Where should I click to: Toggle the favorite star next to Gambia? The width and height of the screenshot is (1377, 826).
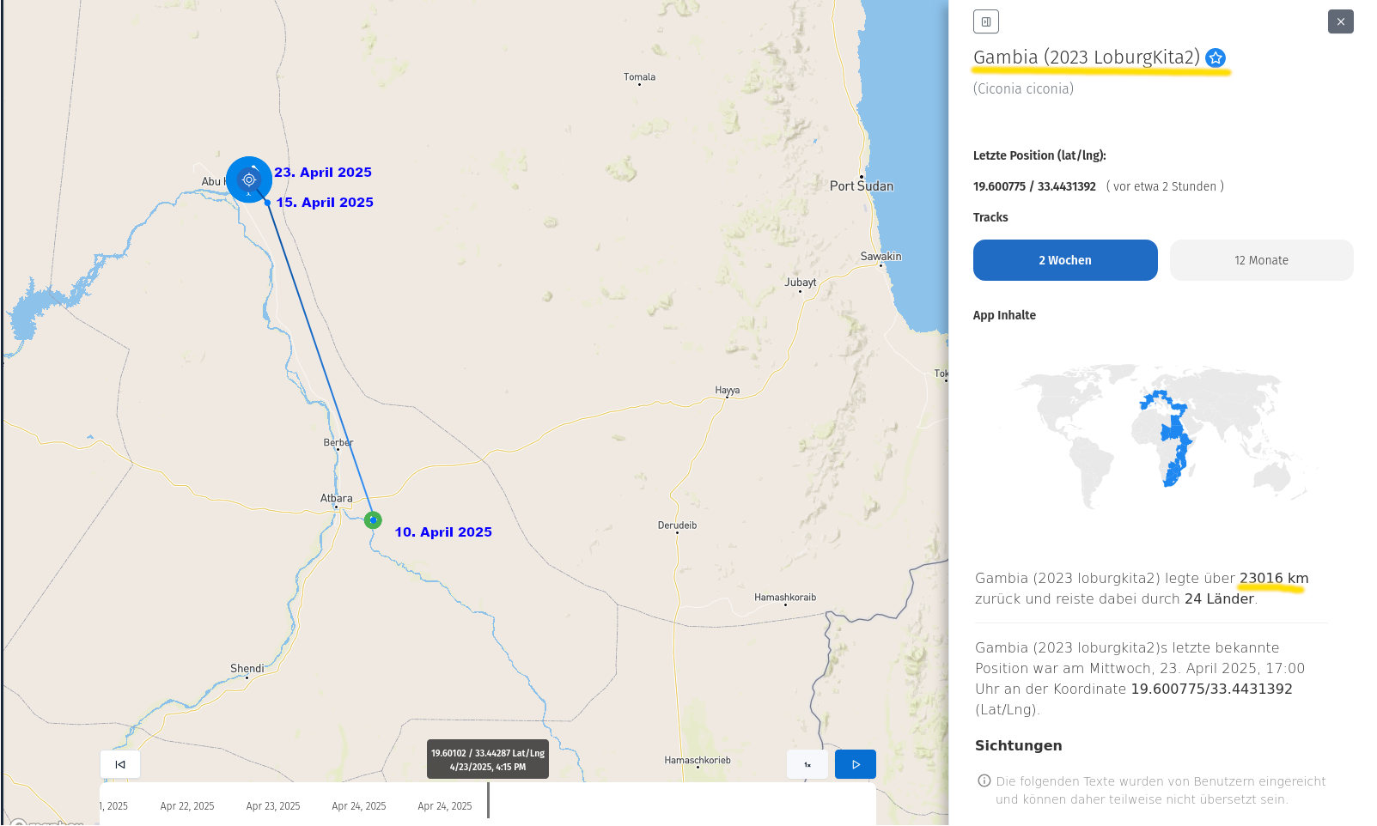point(1215,58)
